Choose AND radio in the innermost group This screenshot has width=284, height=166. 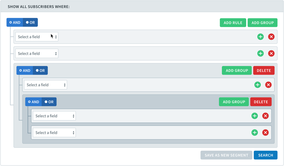click(x=33, y=102)
